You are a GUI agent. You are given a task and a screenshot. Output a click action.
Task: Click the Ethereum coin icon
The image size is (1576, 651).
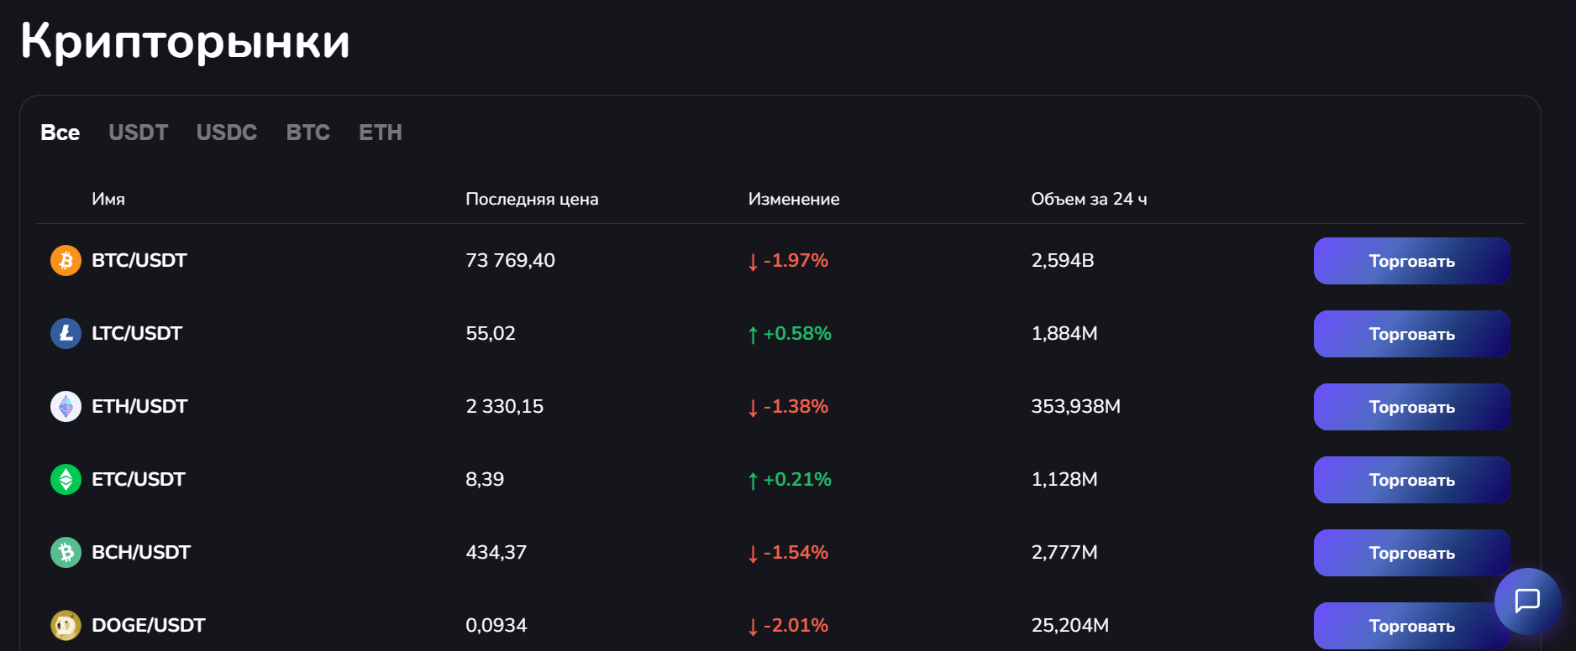pyautogui.click(x=66, y=407)
